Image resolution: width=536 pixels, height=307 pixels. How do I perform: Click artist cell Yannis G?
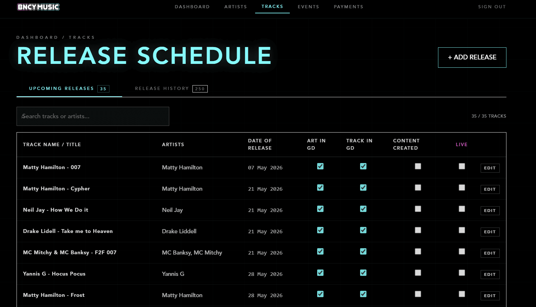[x=173, y=274]
